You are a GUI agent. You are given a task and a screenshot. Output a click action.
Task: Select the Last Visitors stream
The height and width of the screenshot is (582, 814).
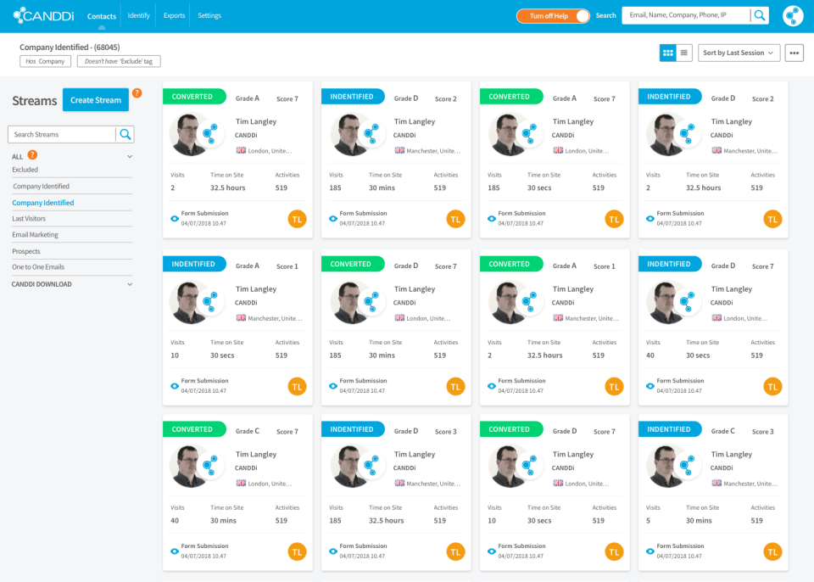coord(29,219)
